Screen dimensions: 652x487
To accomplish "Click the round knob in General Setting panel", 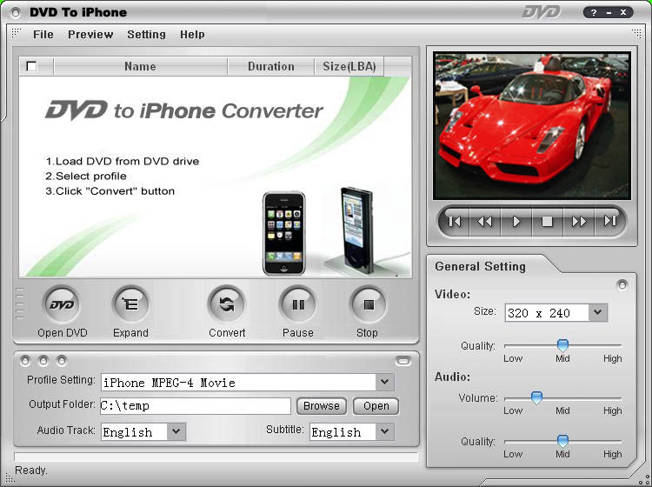I will pos(622,285).
